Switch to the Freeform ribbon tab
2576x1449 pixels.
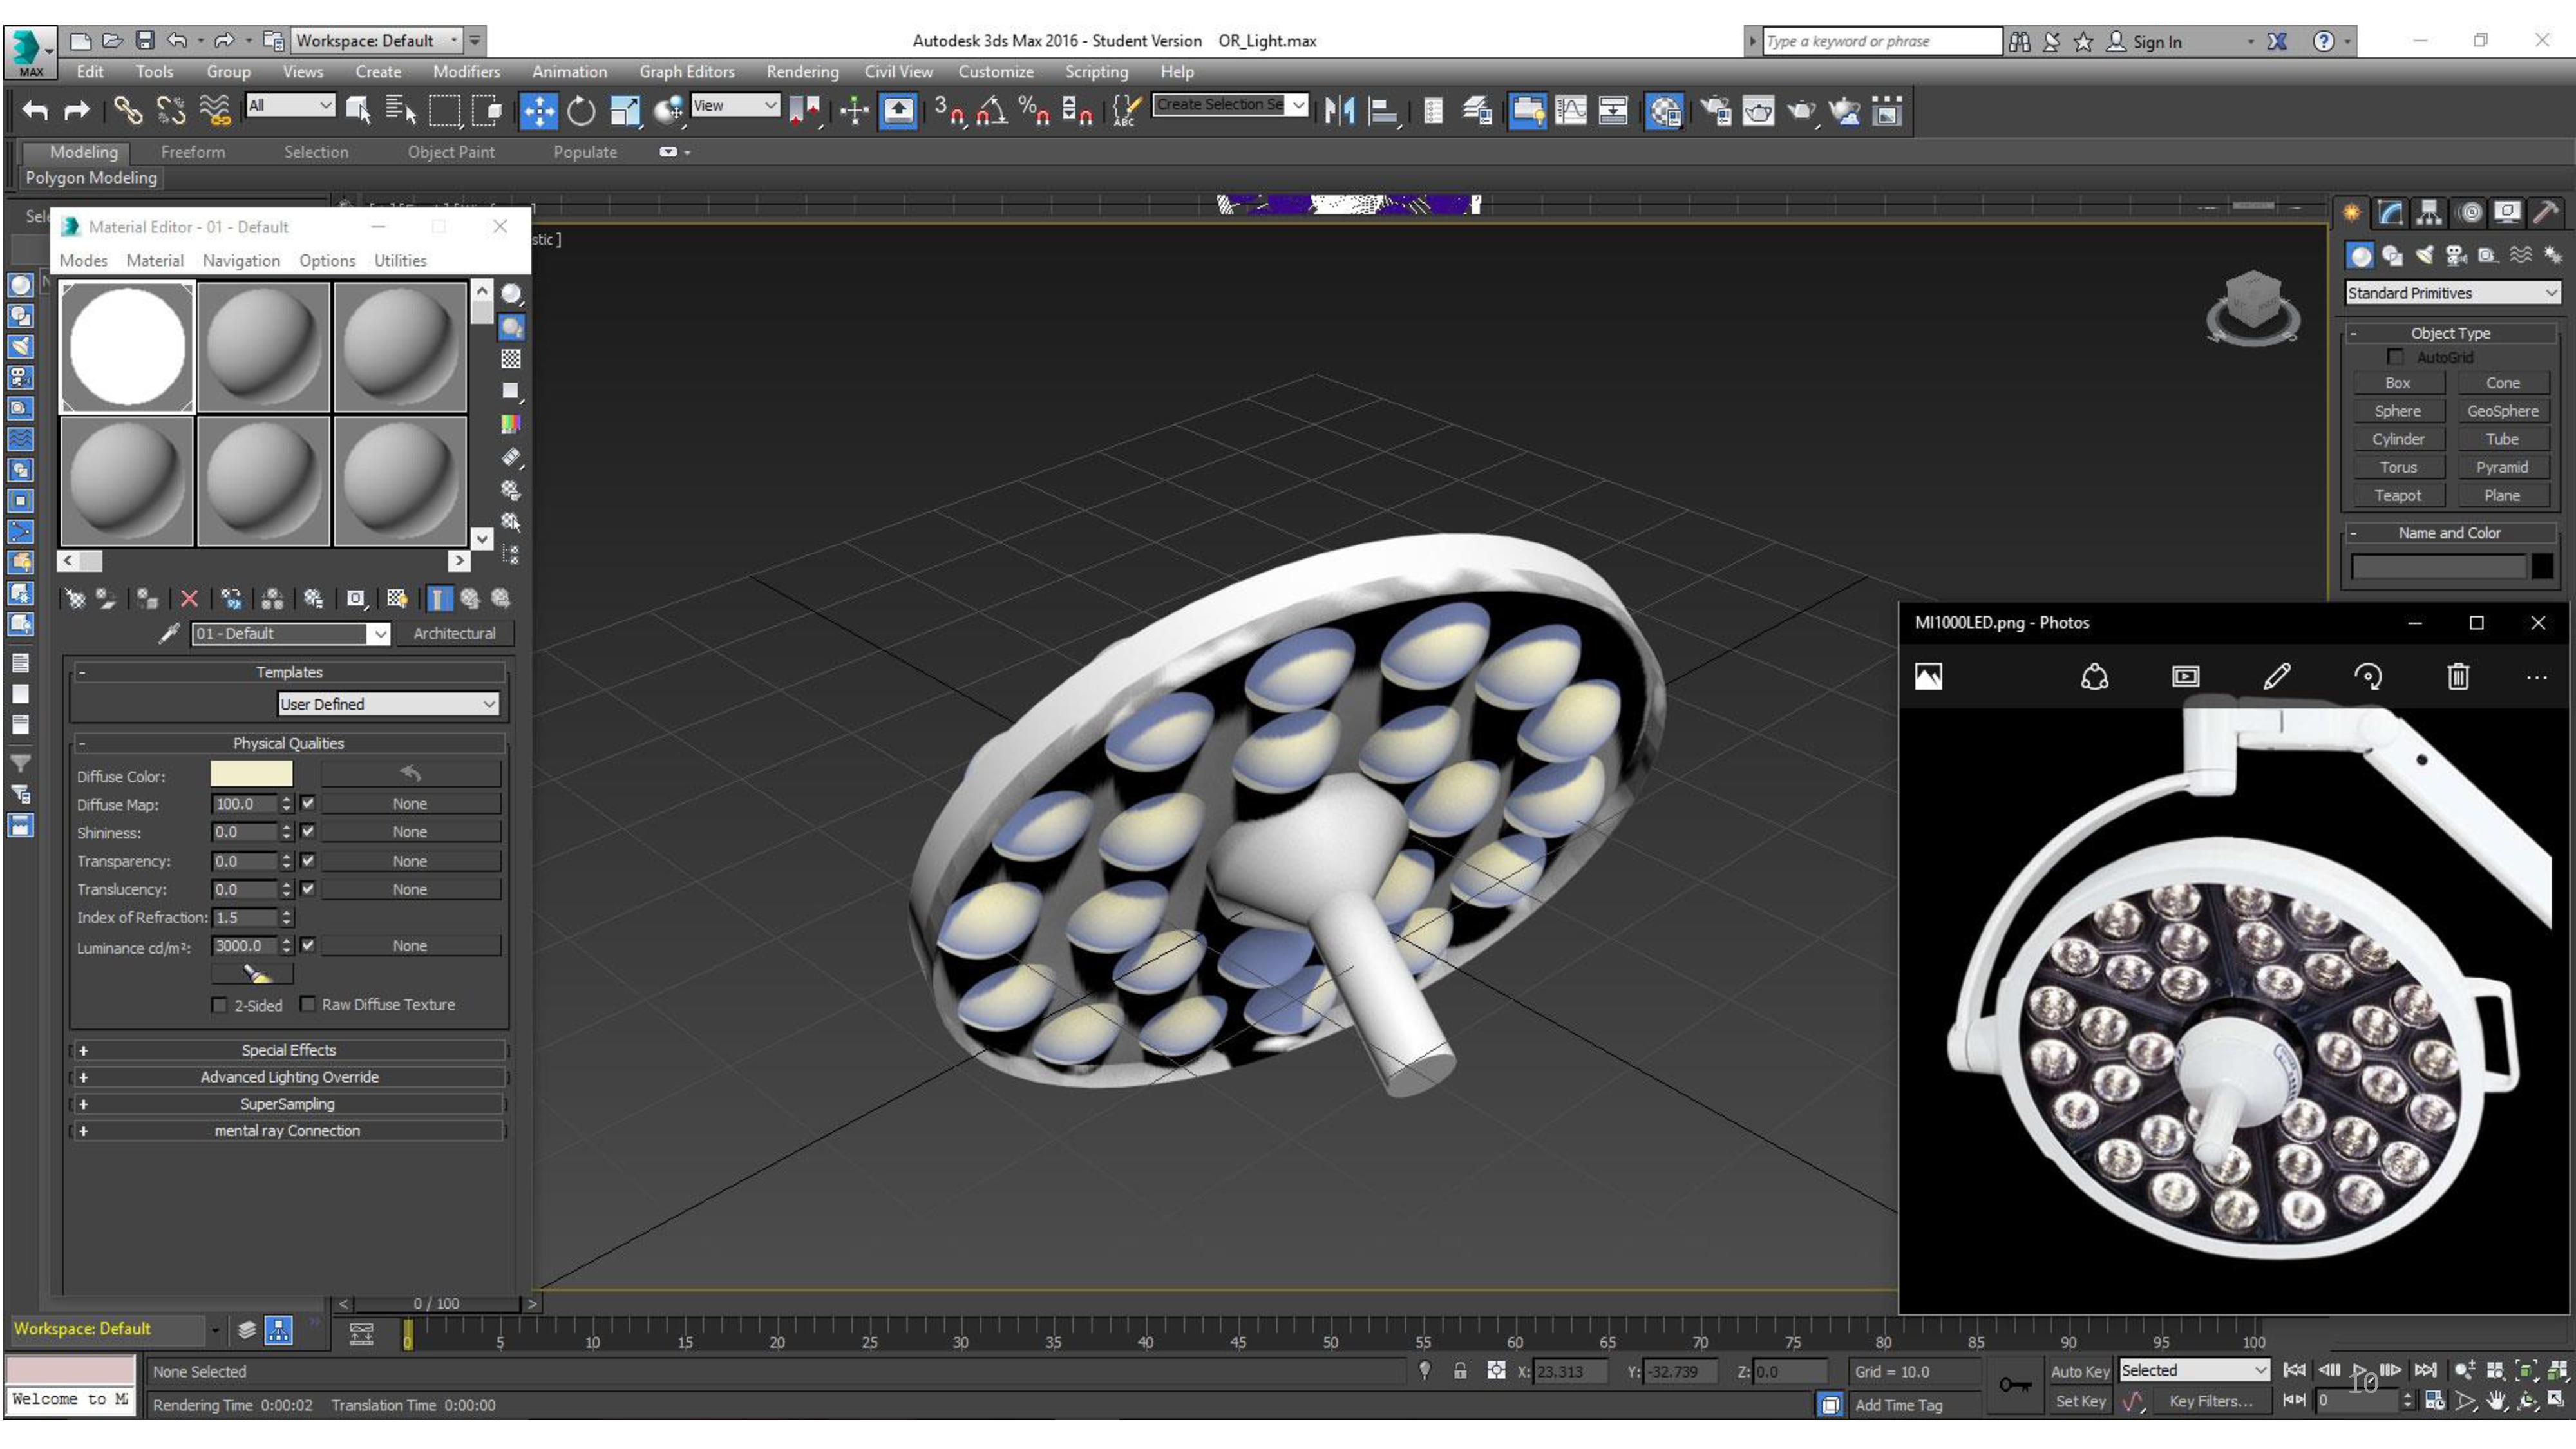coord(193,152)
